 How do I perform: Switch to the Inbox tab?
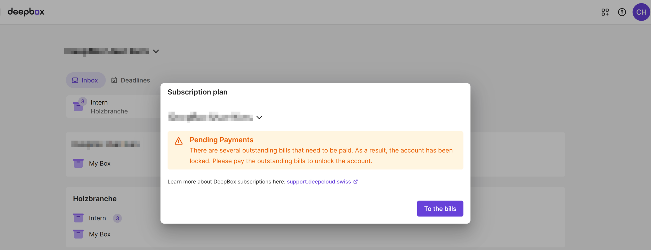click(x=85, y=80)
